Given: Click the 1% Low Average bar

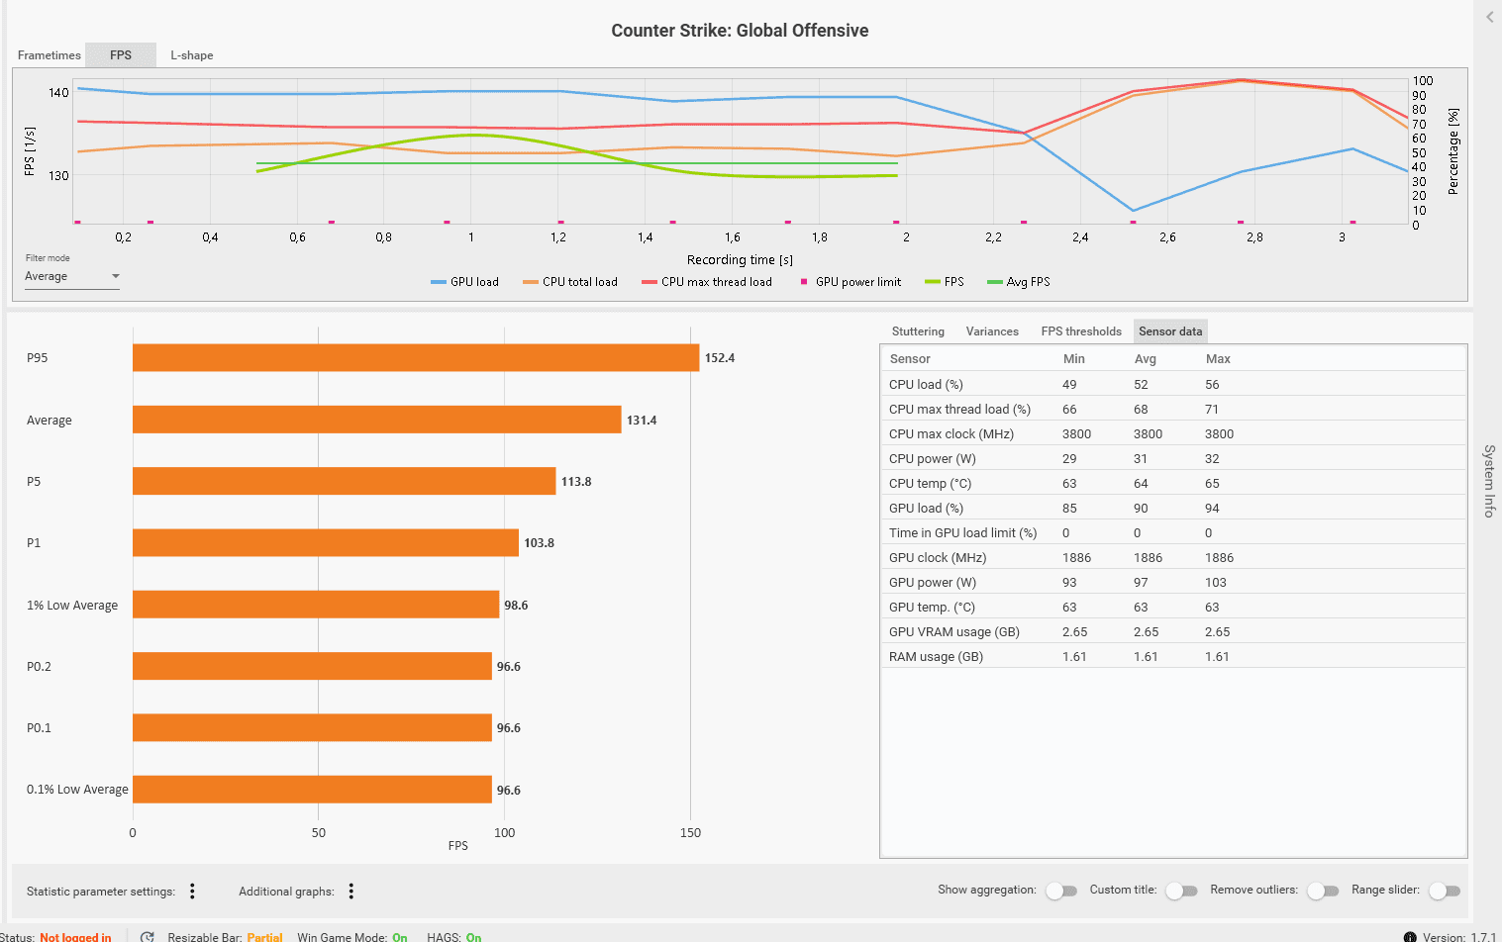Looking at the screenshot, I should pyautogui.click(x=316, y=605).
